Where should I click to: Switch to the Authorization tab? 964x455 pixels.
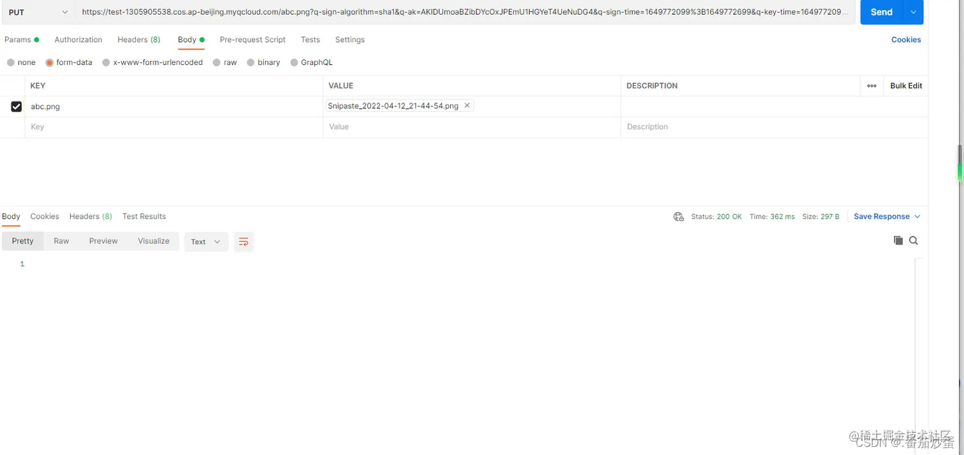pos(78,40)
